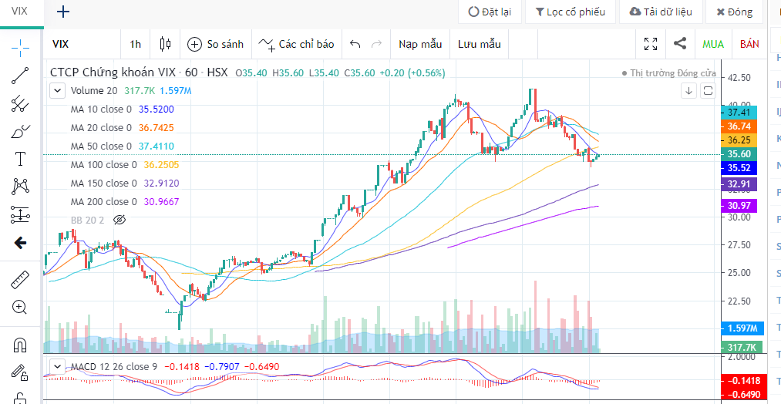Screen dimensions: 781x404
Task: Show the hidden BB 20 2 indicator
Action: 119,220
